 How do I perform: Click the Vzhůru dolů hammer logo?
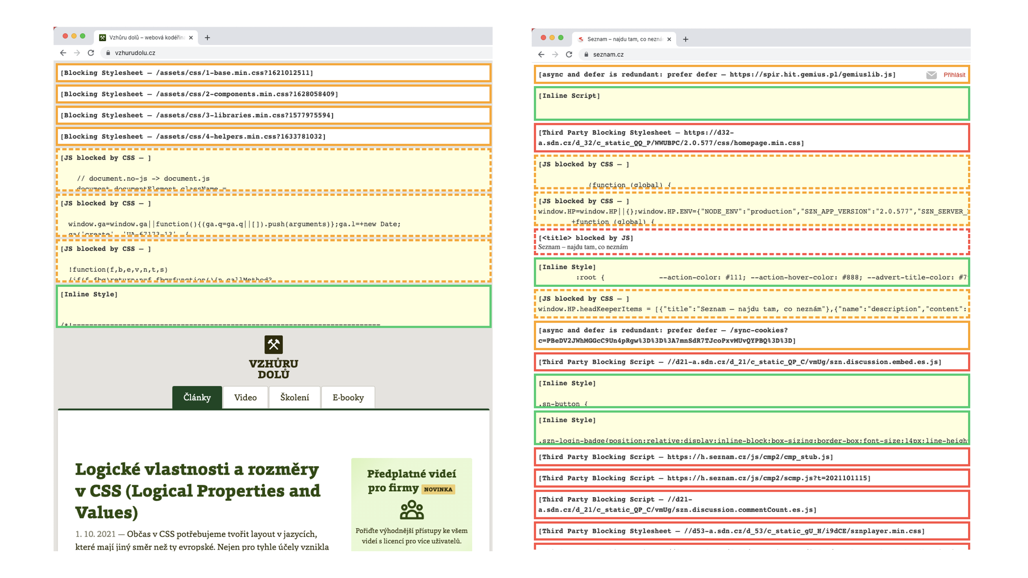click(273, 345)
